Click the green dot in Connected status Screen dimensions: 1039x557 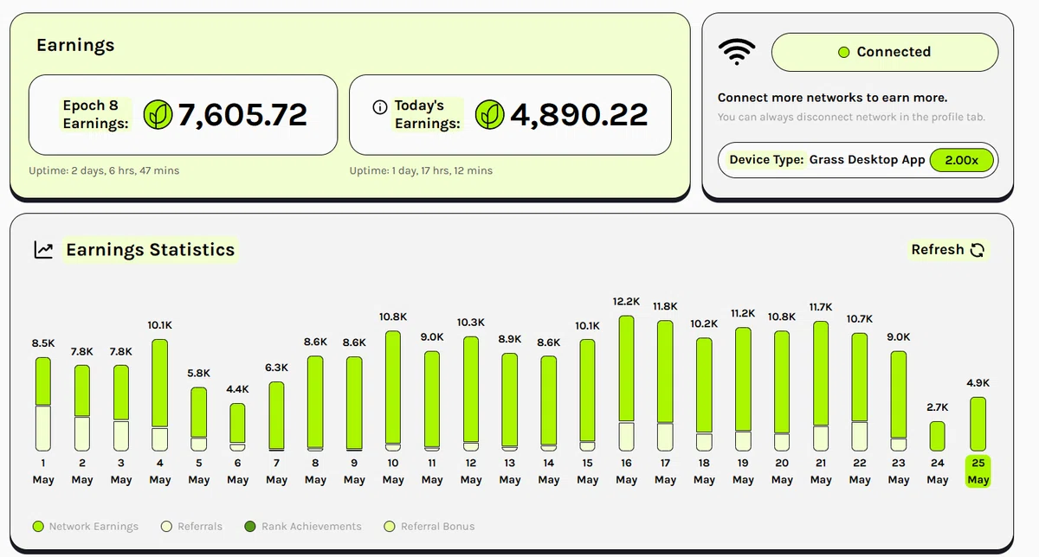pos(844,53)
